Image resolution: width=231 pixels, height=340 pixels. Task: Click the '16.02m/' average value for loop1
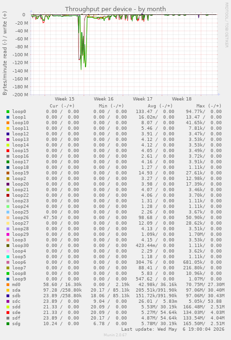coord(148,117)
